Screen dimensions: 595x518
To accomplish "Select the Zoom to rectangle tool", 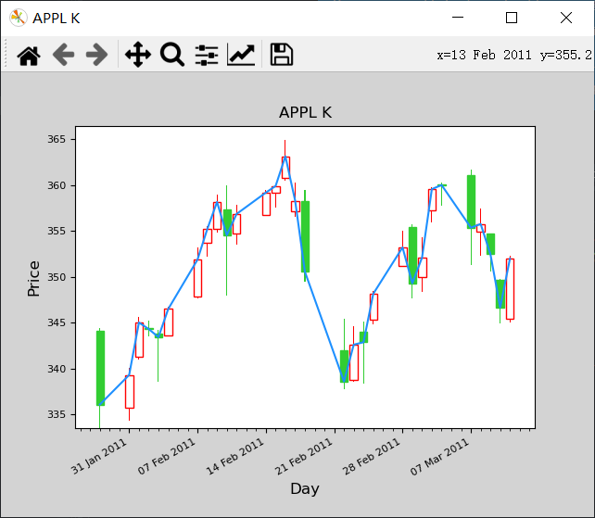I will click(x=172, y=55).
